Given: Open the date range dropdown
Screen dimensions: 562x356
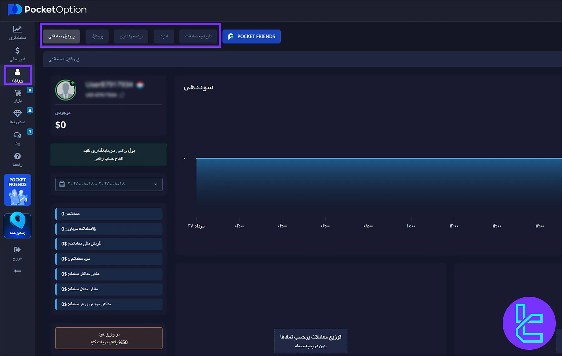Looking at the screenshot, I should click(x=155, y=184).
